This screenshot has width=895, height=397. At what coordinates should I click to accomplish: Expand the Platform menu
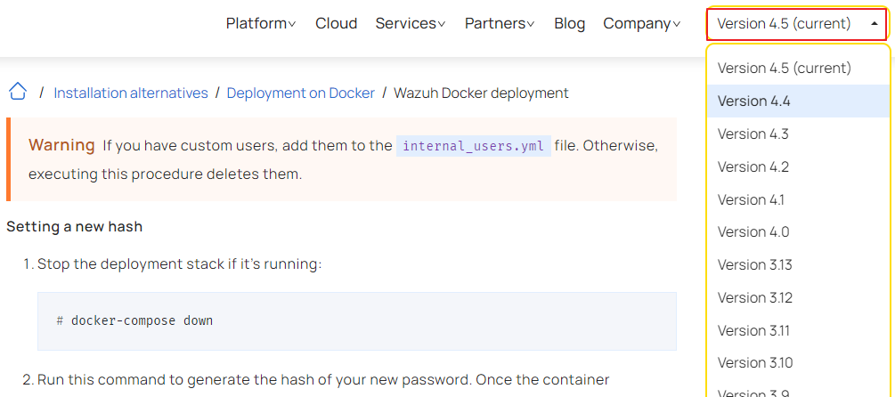[x=260, y=24]
